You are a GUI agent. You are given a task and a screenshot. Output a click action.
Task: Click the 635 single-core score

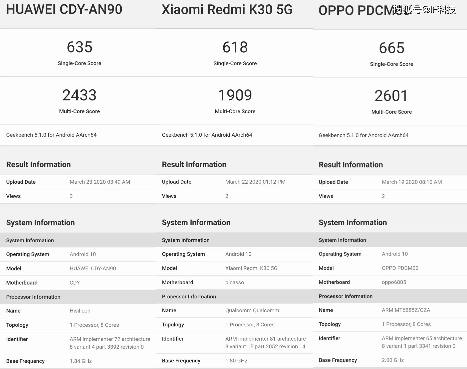click(79, 47)
